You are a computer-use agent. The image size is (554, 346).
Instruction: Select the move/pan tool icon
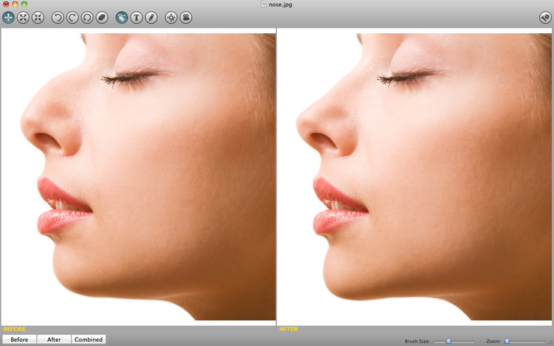(8, 18)
